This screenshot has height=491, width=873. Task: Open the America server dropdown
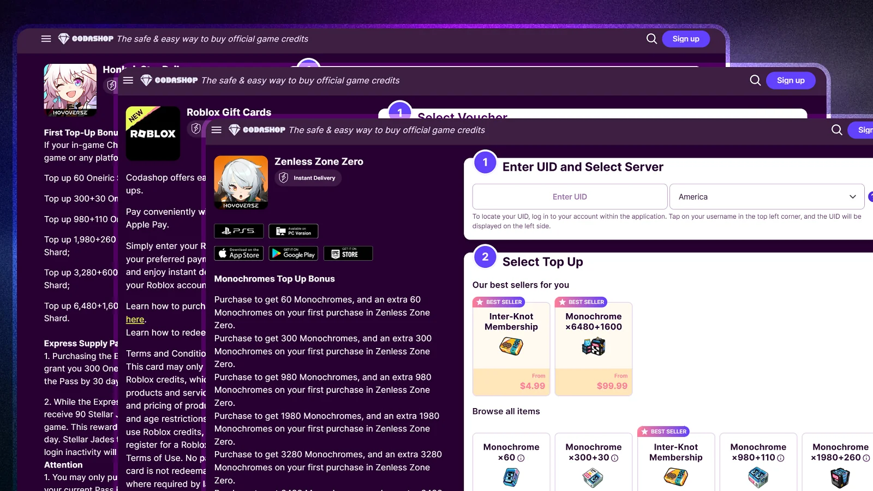coord(767,196)
